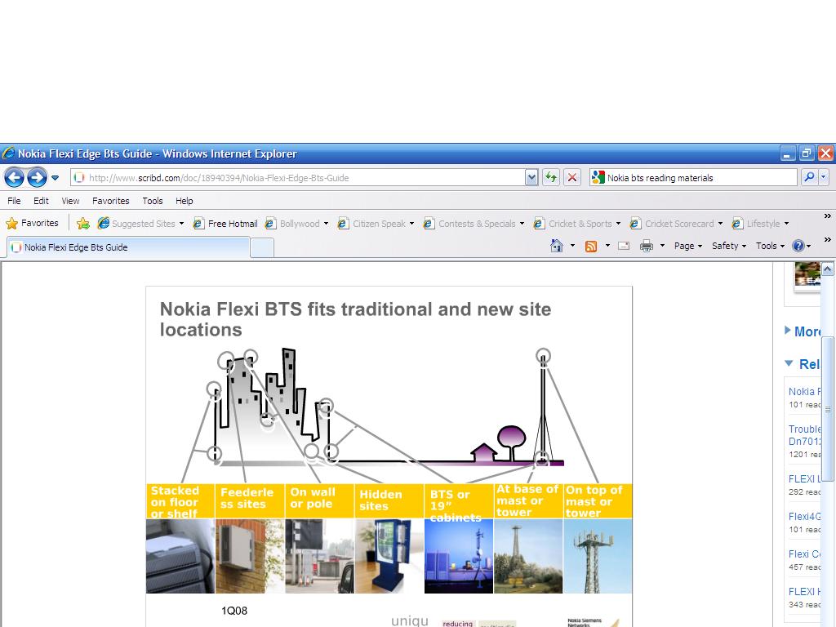Click the browser Forward button
Image resolution: width=836 pixels, height=627 pixels.
click(37, 177)
